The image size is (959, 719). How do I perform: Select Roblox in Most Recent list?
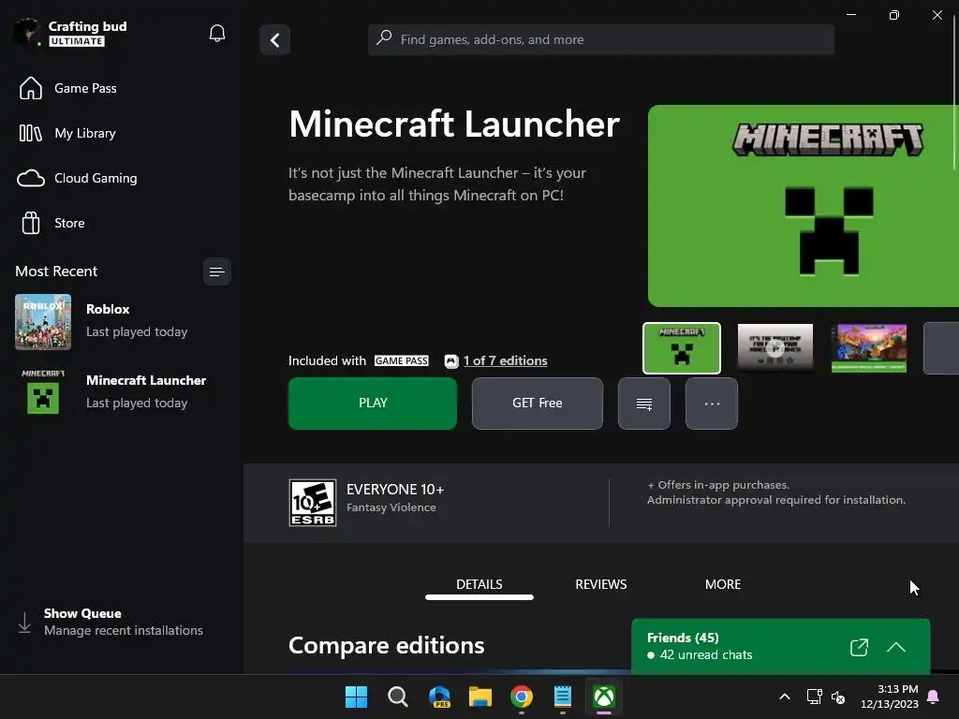122,322
